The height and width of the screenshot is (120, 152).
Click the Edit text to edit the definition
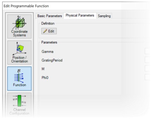51,31
